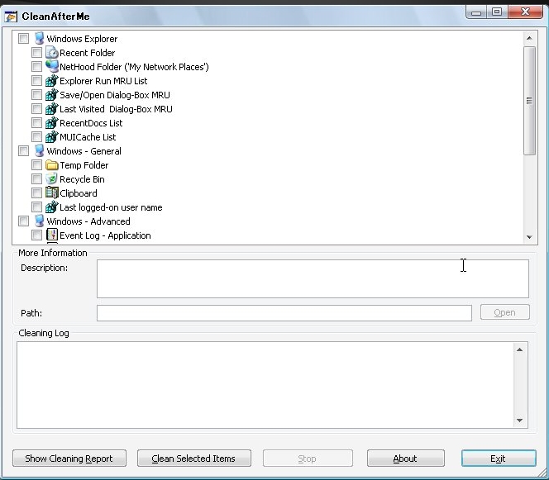Click the item list scrollbar thumb
The width and height of the screenshot is (549, 480).
[x=529, y=101]
